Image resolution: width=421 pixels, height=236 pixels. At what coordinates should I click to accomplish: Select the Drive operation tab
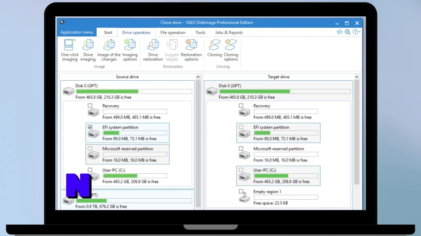136,32
